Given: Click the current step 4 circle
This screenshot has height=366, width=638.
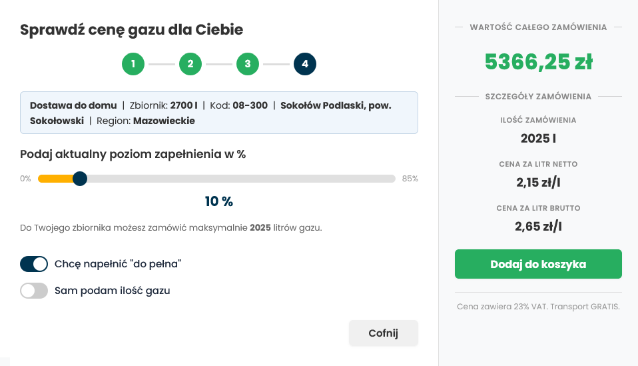Looking at the screenshot, I should click(x=305, y=64).
